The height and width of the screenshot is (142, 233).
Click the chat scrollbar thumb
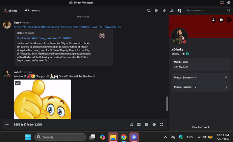[167, 104]
